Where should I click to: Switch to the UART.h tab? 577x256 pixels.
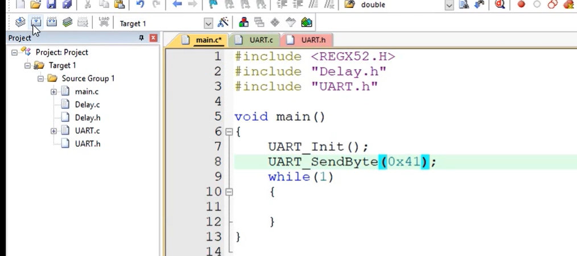click(307, 40)
